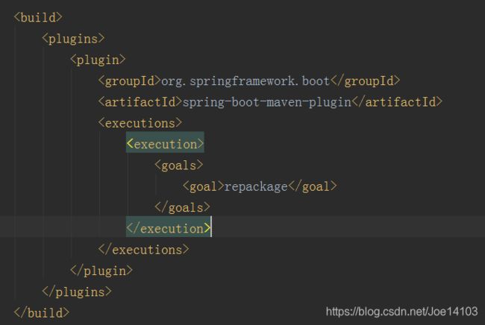Select the highlighted opening execution tag
Image resolution: width=485 pixels, height=325 pixels.
[165, 145]
